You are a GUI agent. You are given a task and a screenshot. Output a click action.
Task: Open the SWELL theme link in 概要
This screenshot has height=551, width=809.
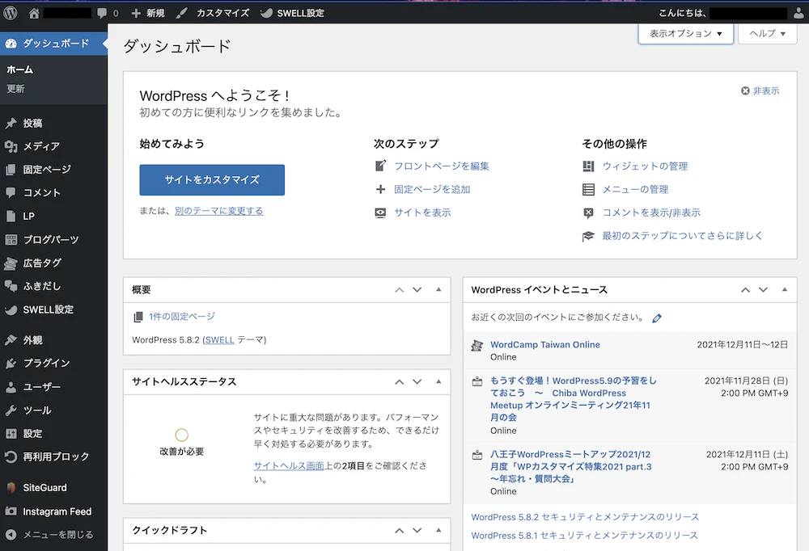220,339
